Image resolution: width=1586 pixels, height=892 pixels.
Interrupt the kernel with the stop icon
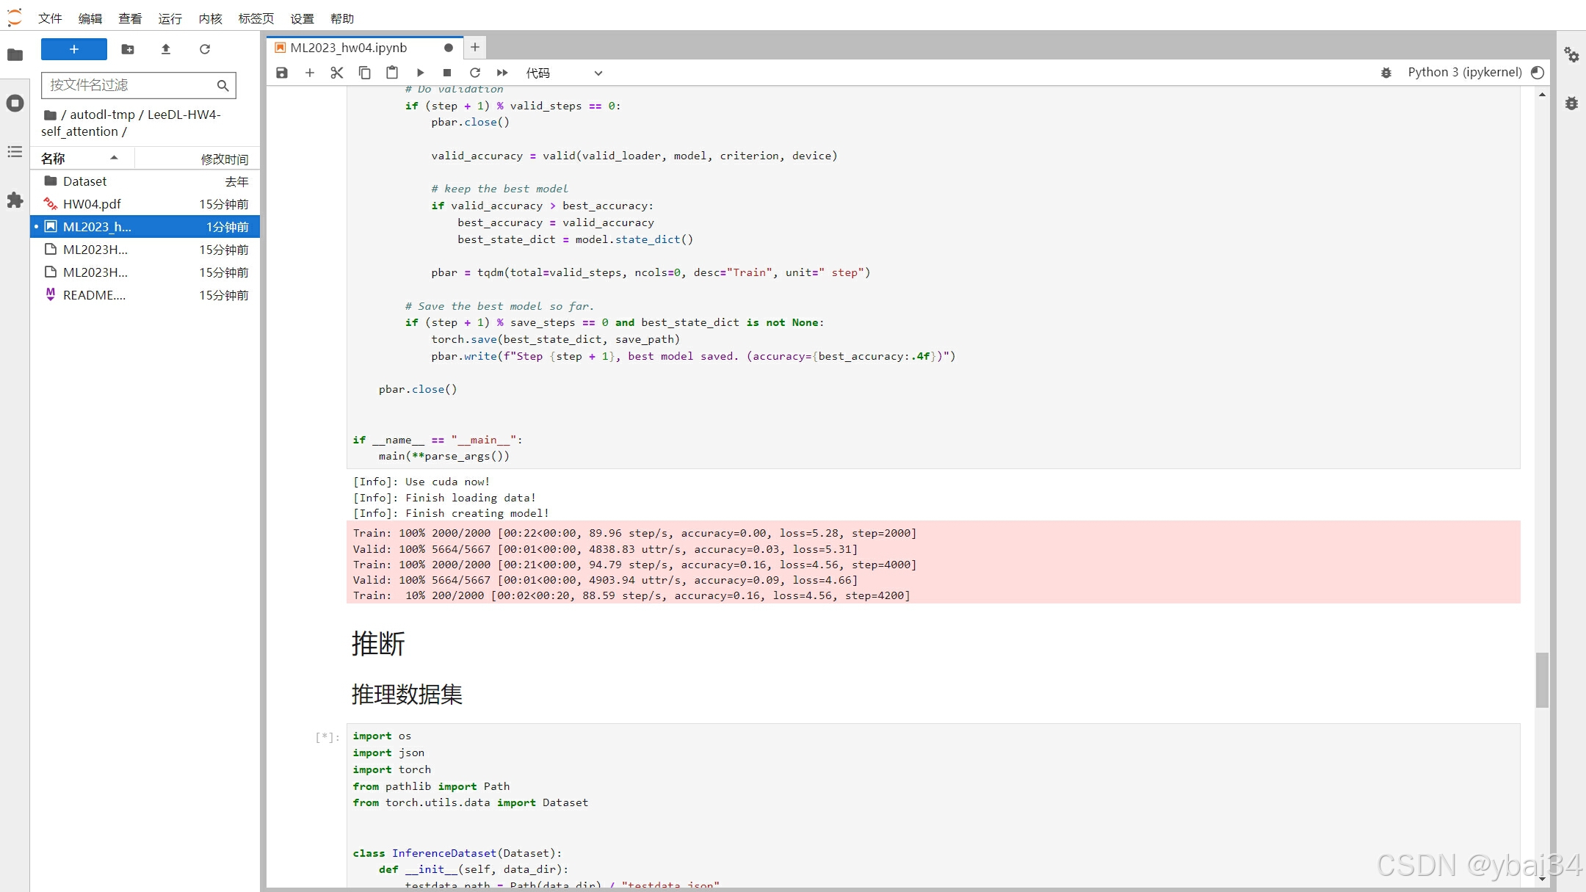(x=447, y=73)
